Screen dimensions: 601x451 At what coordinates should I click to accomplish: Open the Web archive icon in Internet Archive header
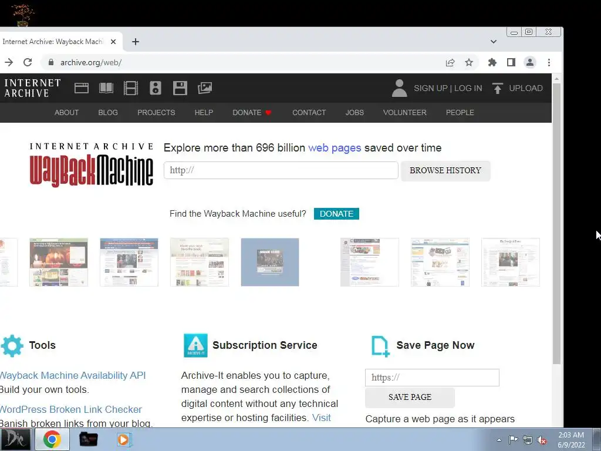point(81,88)
